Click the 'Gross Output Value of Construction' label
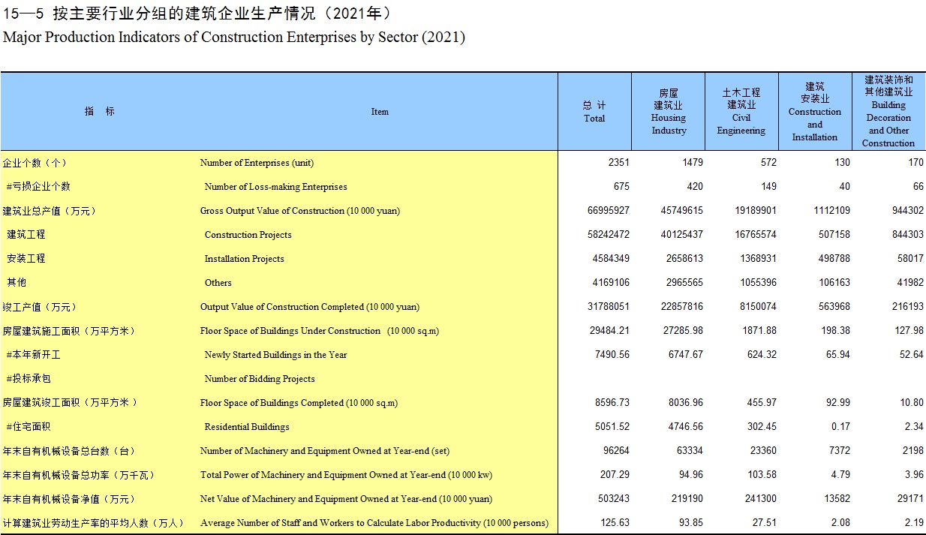926x535 pixels. pos(299,211)
